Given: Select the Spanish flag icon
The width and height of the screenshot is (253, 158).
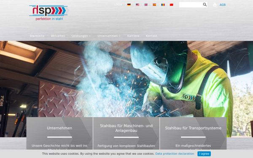Looking at the screenshot, I should click(154, 5).
